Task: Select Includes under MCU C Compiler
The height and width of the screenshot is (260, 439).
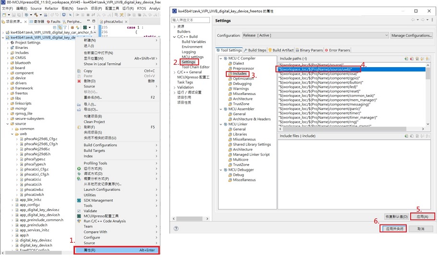Action: coord(240,74)
